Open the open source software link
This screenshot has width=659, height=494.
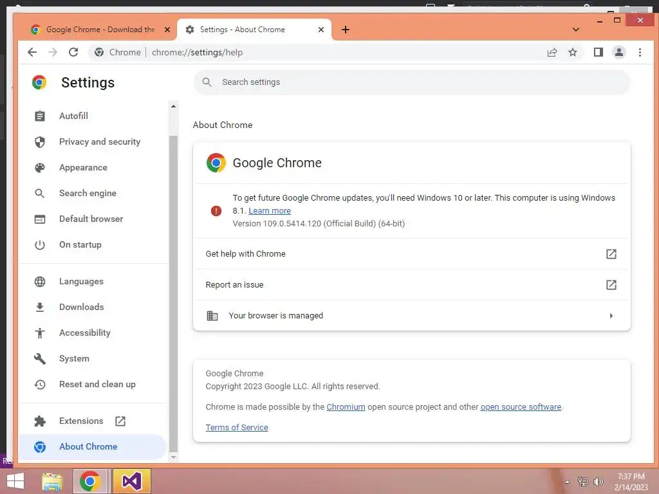pyautogui.click(x=521, y=407)
